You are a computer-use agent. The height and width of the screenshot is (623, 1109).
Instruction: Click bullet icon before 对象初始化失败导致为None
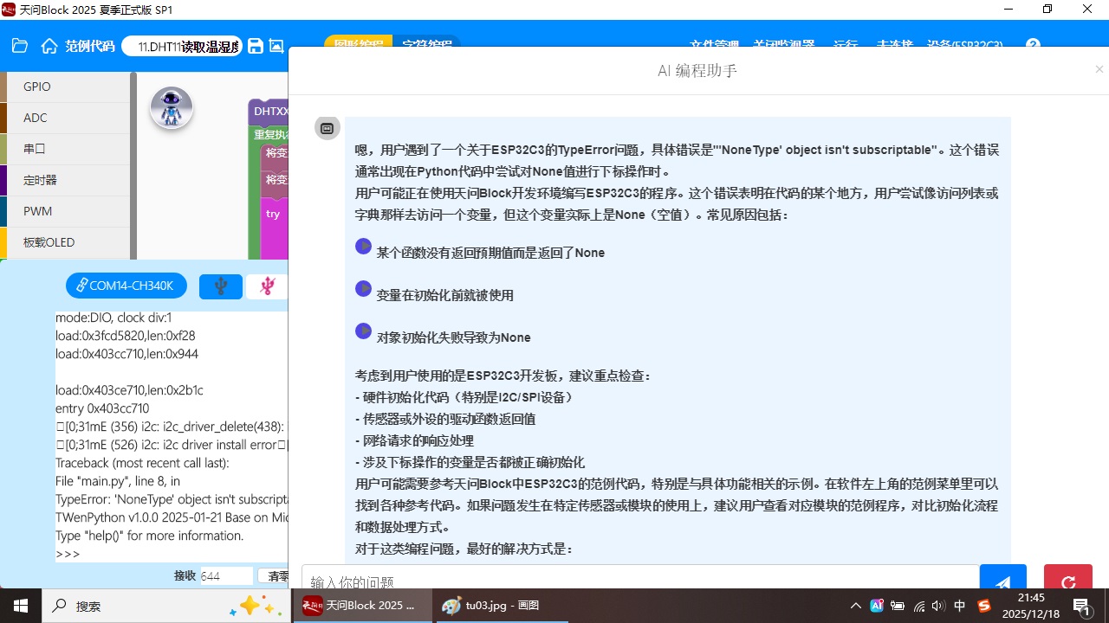point(364,331)
